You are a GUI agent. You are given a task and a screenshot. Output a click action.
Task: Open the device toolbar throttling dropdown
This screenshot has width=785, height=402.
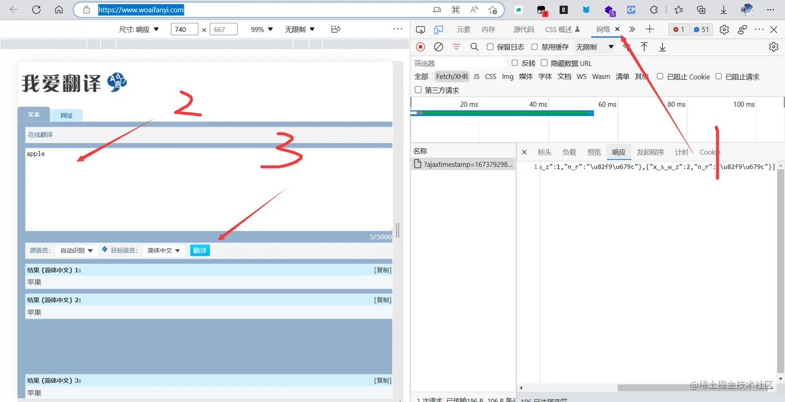pos(300,30)
